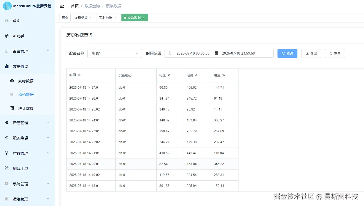Screen dimensions: 364x206
Task: Click the AI助手 globe icon
Action: [7, 36]
